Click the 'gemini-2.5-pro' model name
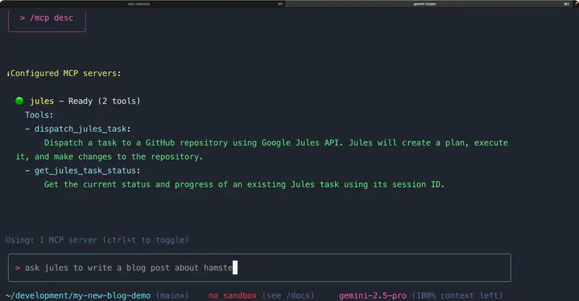Screen dimensions: 579x301 [x=373, y=295]
